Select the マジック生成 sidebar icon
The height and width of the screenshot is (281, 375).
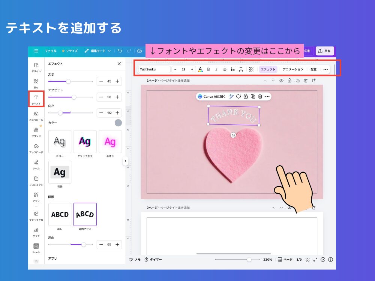[36, 215]
